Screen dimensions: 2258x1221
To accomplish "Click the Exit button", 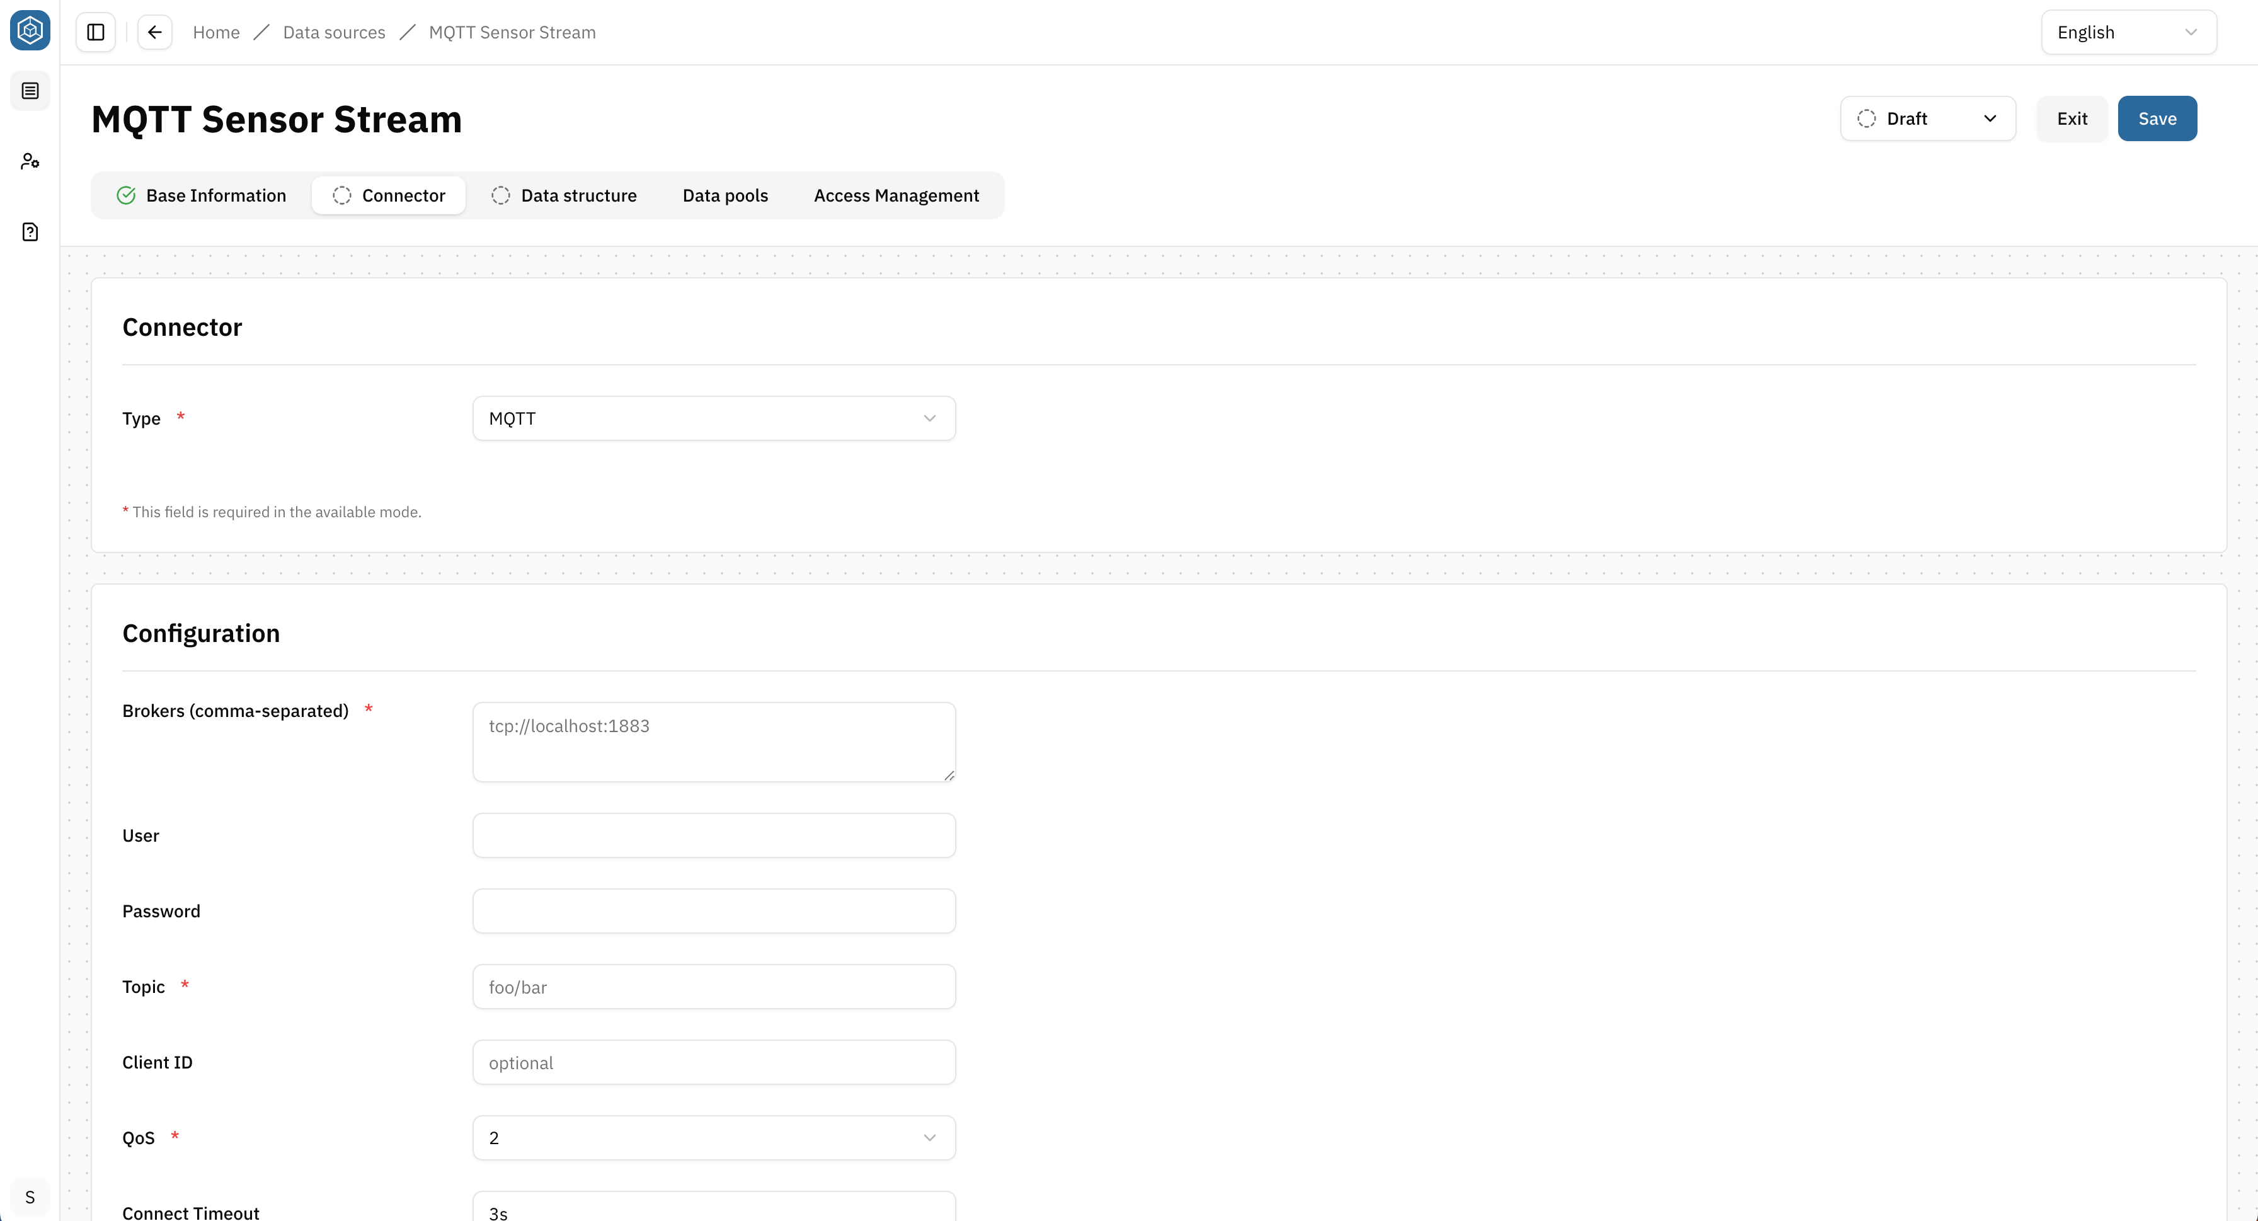I will click(2072, 118).
